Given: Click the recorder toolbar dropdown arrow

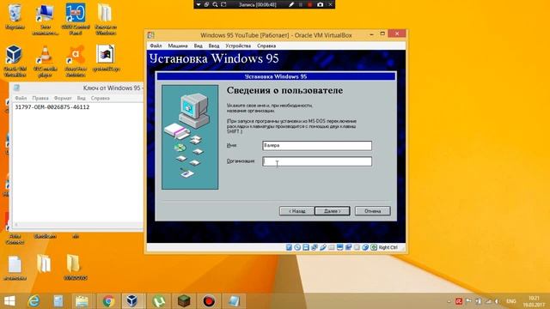Looking at the screenshot, I should click(199, 4).
